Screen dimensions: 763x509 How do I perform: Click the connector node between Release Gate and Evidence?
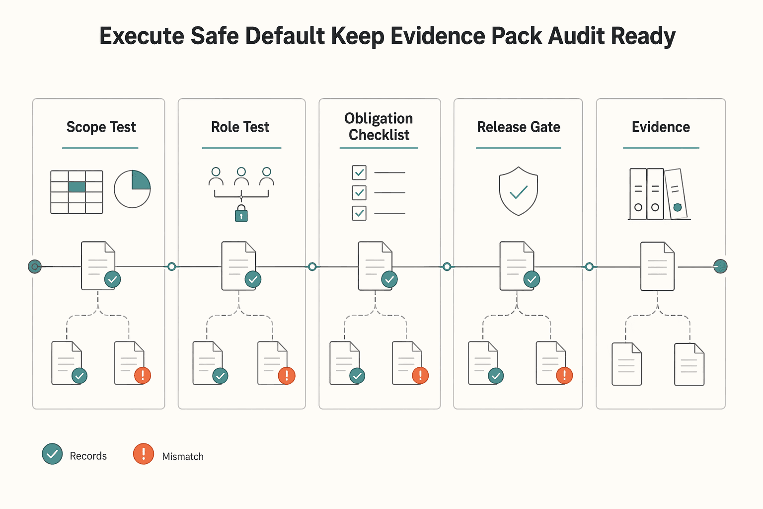(589, 267)
